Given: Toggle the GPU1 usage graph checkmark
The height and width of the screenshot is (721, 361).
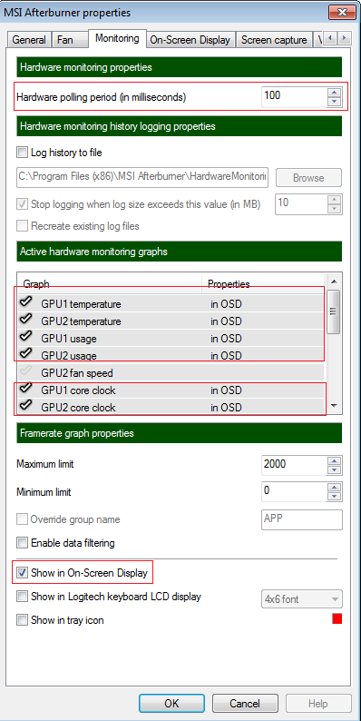Looking at the screenshot, I should (26, 337).
